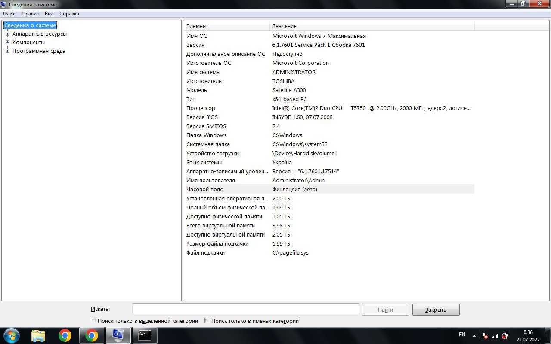Select Аппаратные ресурсы tree item
Image resolution: width=551 pixels, height=344 pixels.
coord(40,34)
